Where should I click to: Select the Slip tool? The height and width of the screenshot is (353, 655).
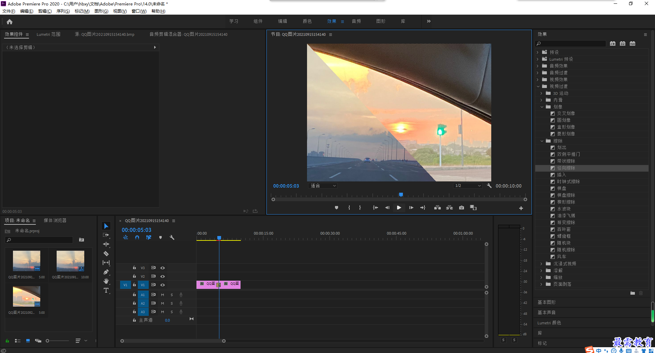pos(106,263)
